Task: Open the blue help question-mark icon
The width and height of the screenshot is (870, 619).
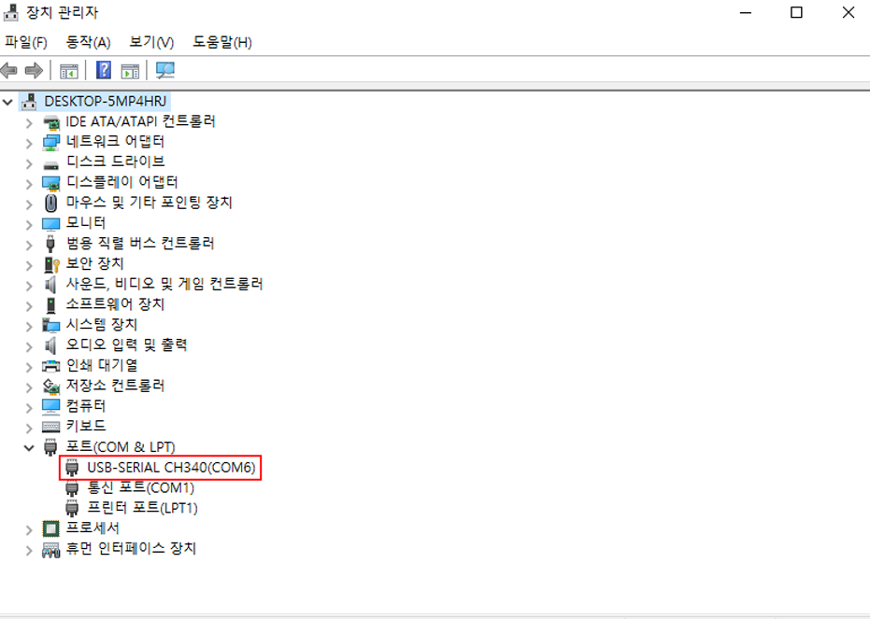Action: click(x=104, y=70)
